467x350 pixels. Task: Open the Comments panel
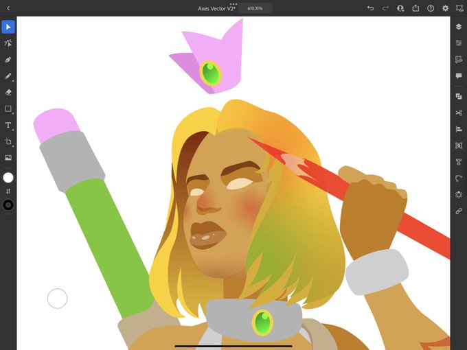[x=459, y=76]
